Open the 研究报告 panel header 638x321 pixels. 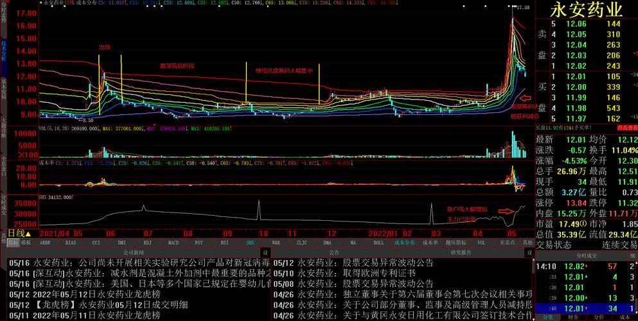pyautogui.click(x=461, y=252)
